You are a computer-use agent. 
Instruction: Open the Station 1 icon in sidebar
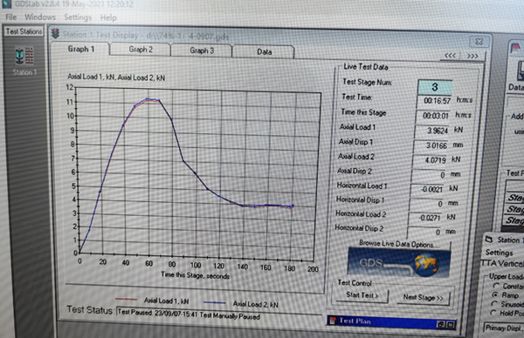(24, 56)
